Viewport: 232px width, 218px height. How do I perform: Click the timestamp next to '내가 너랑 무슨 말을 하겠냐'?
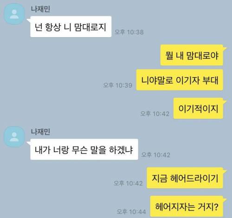156,155
